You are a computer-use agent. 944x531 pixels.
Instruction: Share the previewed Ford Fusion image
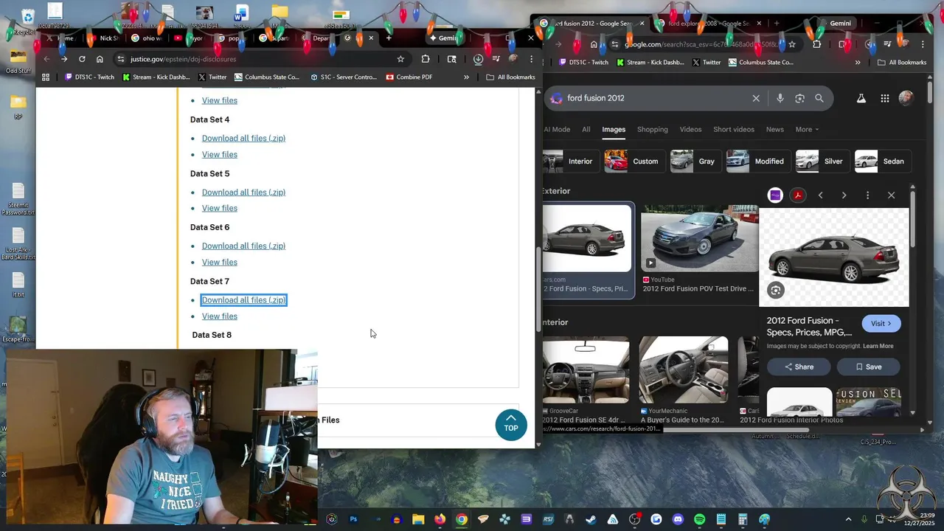pos(799,367)
